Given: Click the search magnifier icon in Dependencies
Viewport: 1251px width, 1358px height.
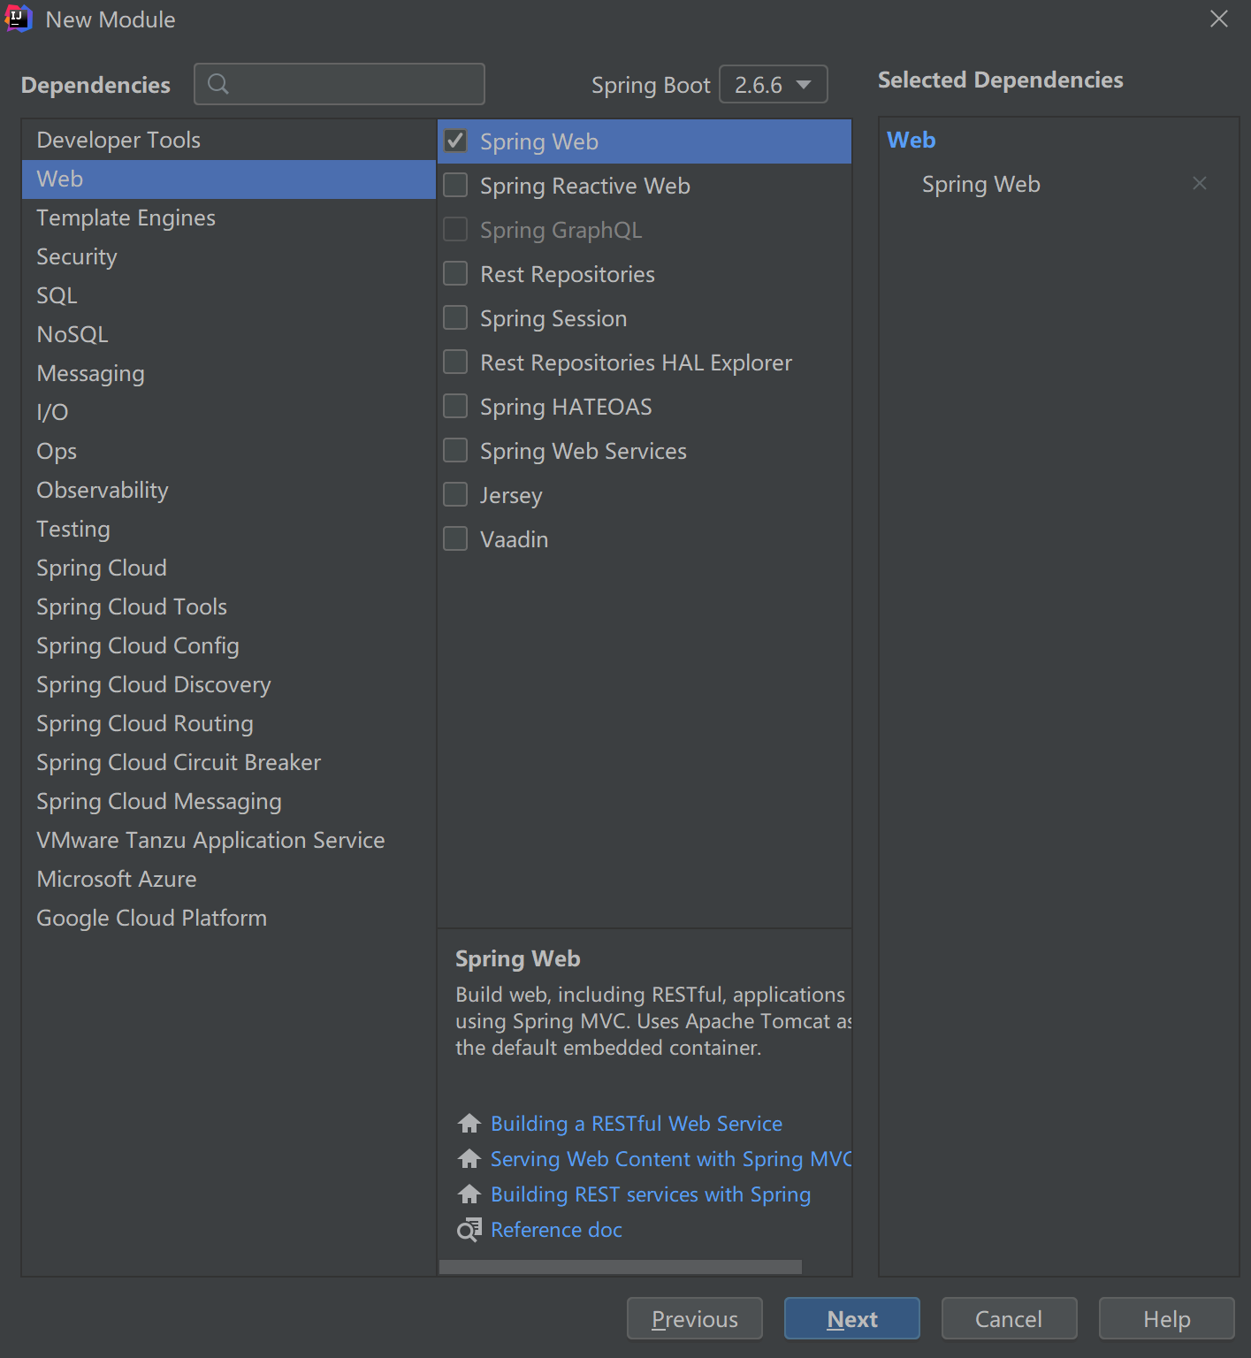Looking at the screenshot, I should tap(217, 84).
